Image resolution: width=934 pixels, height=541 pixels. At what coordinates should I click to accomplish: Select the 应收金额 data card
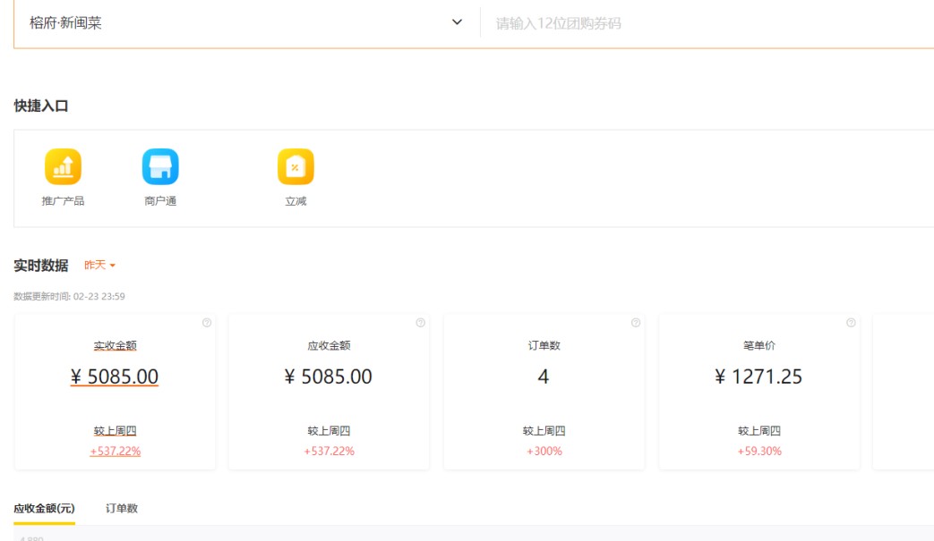[329, 393]
